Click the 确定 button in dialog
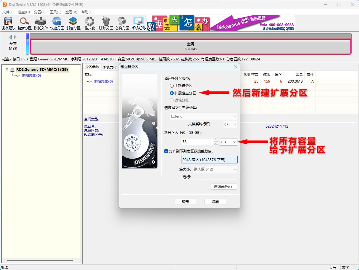 coord(185,202)
